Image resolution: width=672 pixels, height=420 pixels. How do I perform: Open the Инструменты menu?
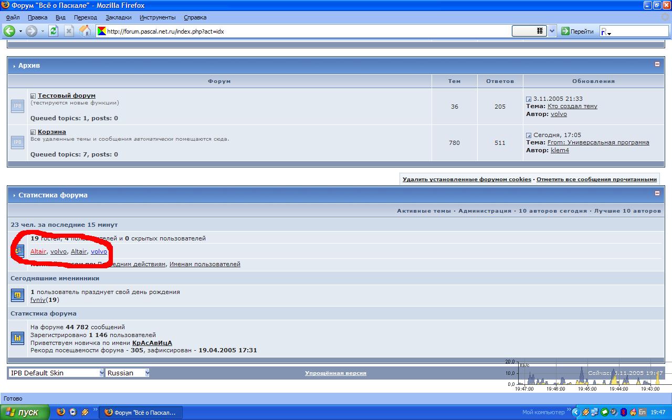coord(157,17)
